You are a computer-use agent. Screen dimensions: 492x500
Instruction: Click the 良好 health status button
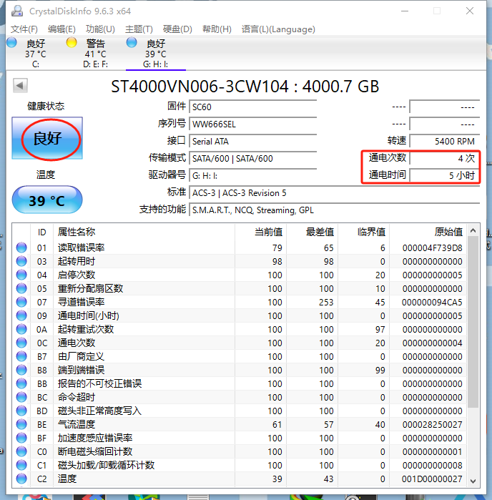point(47,138)
